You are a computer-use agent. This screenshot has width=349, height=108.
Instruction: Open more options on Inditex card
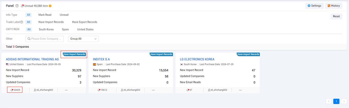pyautogui.click(x=153, y=90)
